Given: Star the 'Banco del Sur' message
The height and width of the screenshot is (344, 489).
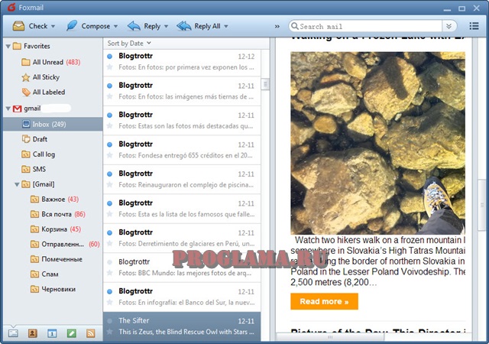Looking at the screenshot, I should pos(109,302).
